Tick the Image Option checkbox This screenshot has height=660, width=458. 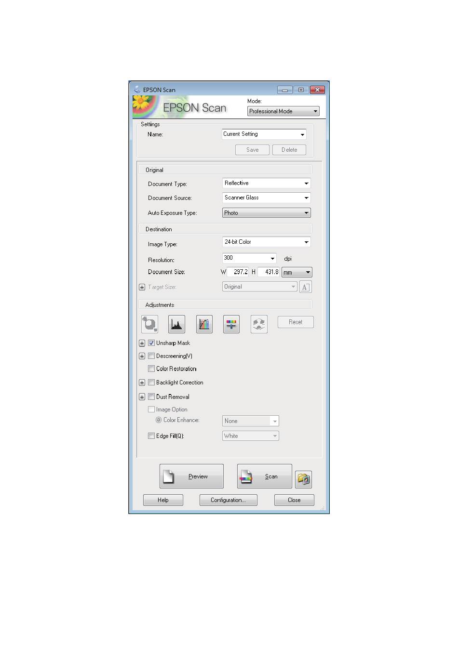tap(151, 409)
